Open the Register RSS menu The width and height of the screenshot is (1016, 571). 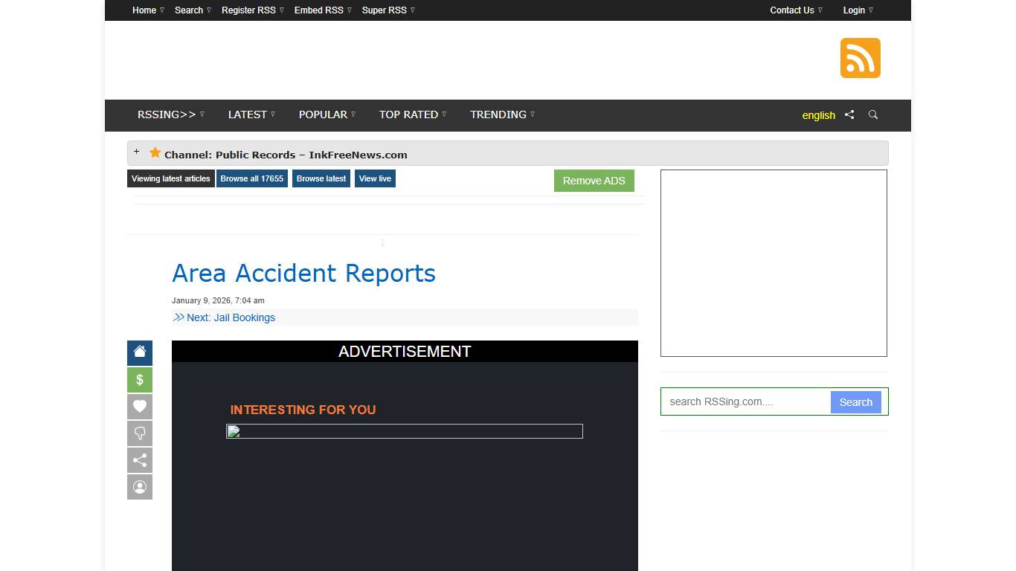(248, 10)
